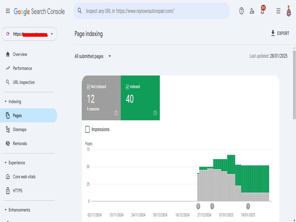296x222 pixels.
Task: Toggle the Indexed checkbox
Action: 127,87
